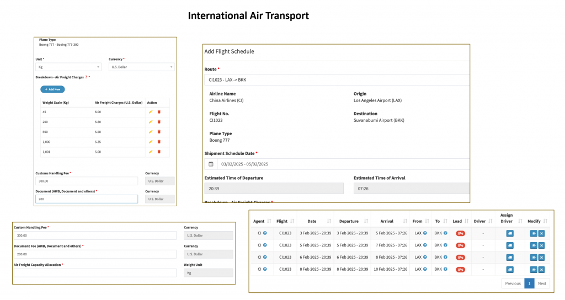This screenshot has width=565, height=300.
Task: Click BKK info icon in 3 Feb row
Action: [x=445, y=233]
